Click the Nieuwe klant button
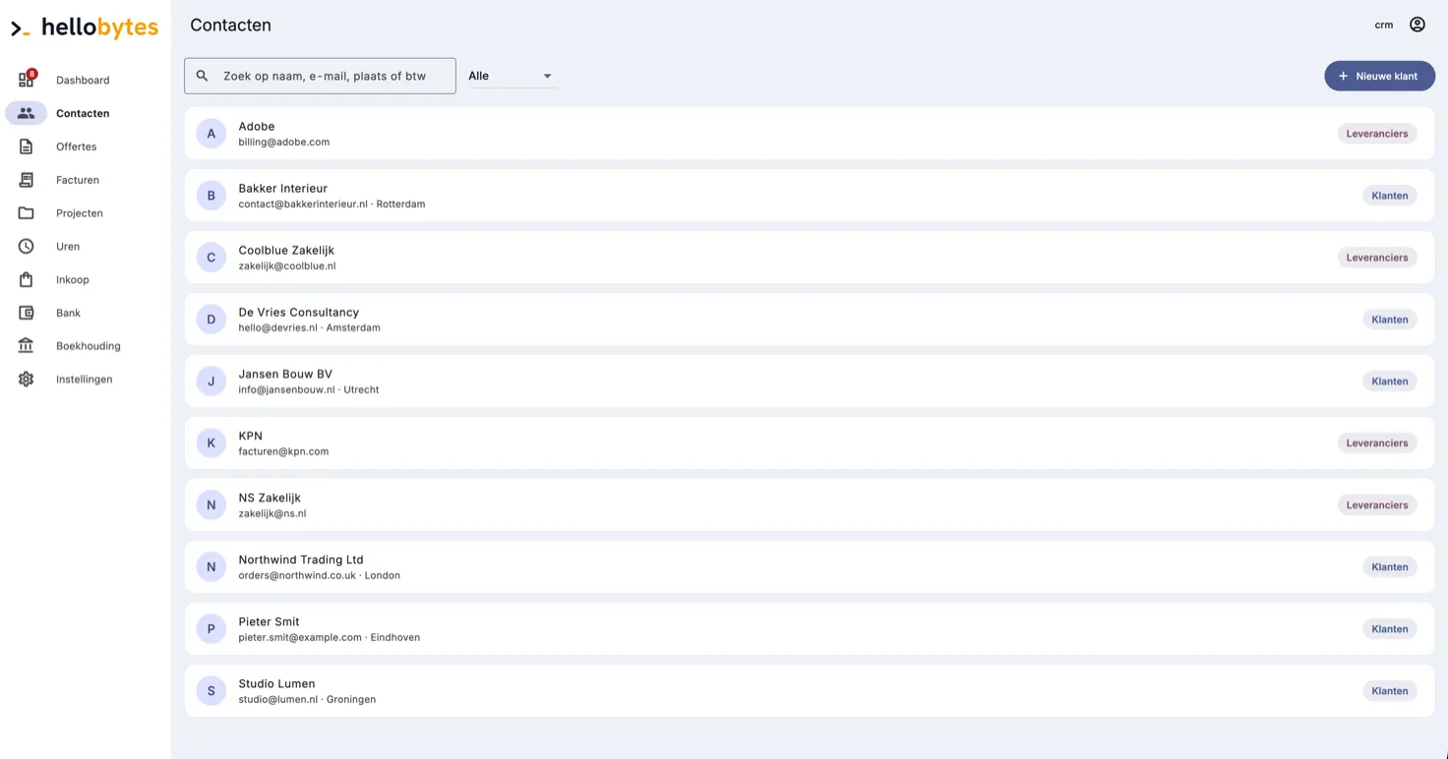1448x759 pixels. pyautogui.click(x=1379, y=76)
